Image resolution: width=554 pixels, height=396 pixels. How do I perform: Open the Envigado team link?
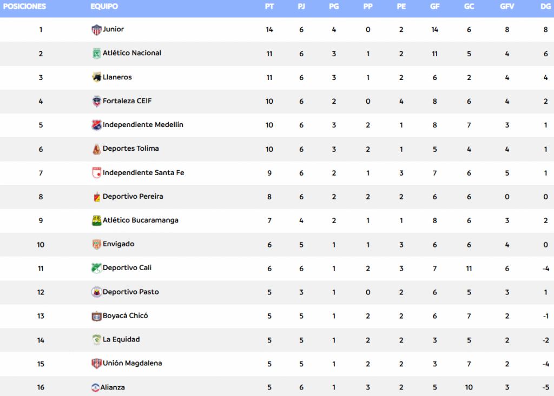tap(118, 244)
